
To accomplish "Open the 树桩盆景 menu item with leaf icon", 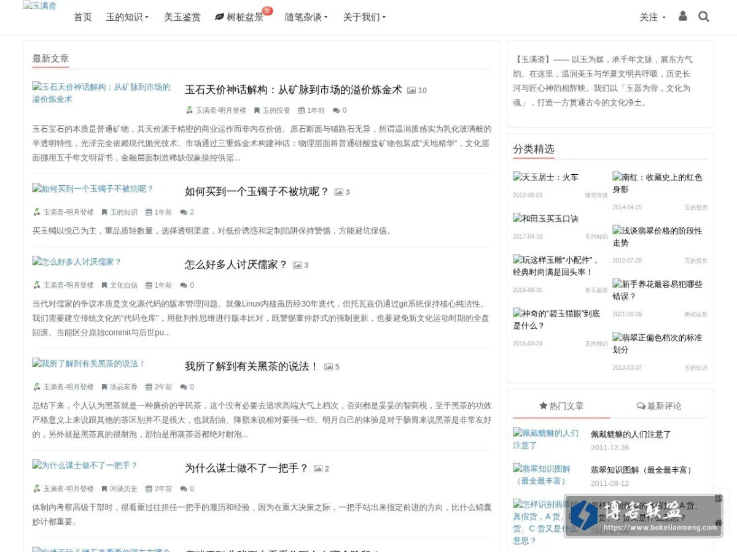I will pos(239,17).
